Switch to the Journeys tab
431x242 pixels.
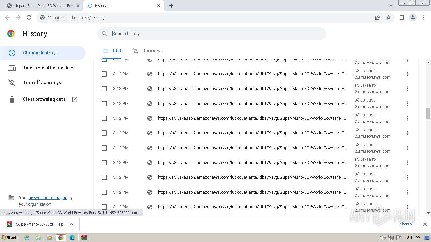[x=147, y=51]
